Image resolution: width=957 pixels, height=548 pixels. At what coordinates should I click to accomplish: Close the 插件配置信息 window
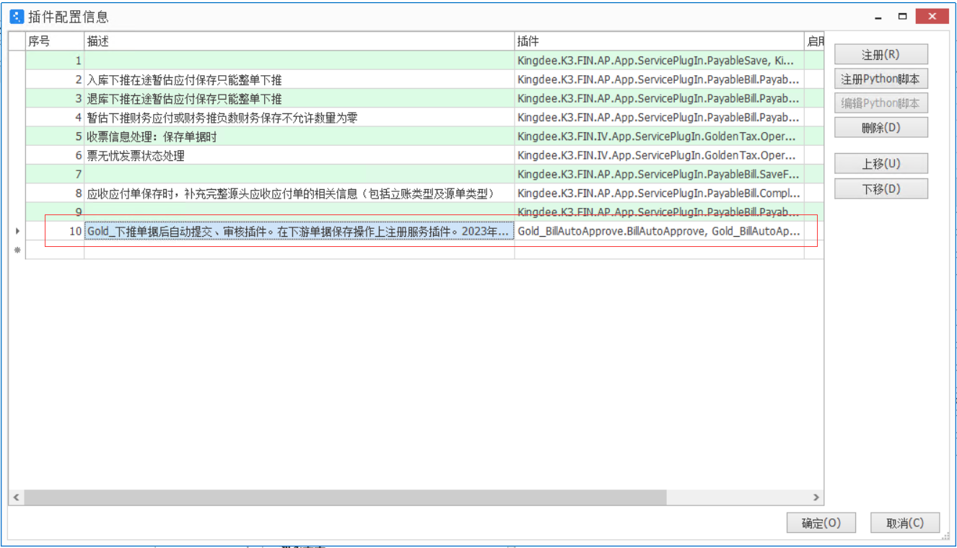(x=932, y=16)
